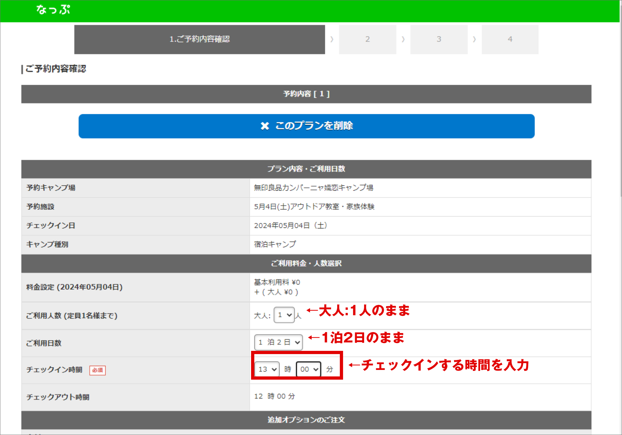Click the 予約内容 [ 1 ] header
Screen dimensions: 622x435
click(306, 94)
